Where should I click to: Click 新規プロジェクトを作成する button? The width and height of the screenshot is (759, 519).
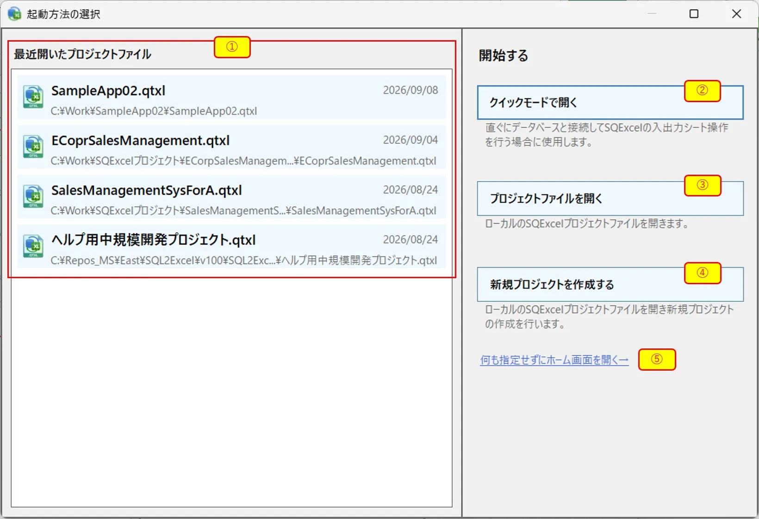[610, 284]
